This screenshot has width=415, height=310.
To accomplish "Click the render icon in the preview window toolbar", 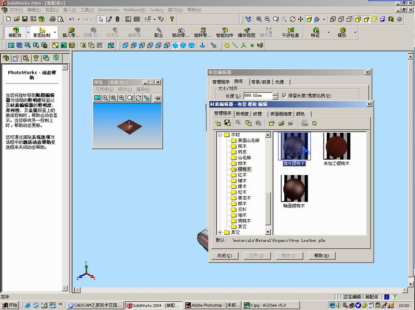I will (97, 98).
